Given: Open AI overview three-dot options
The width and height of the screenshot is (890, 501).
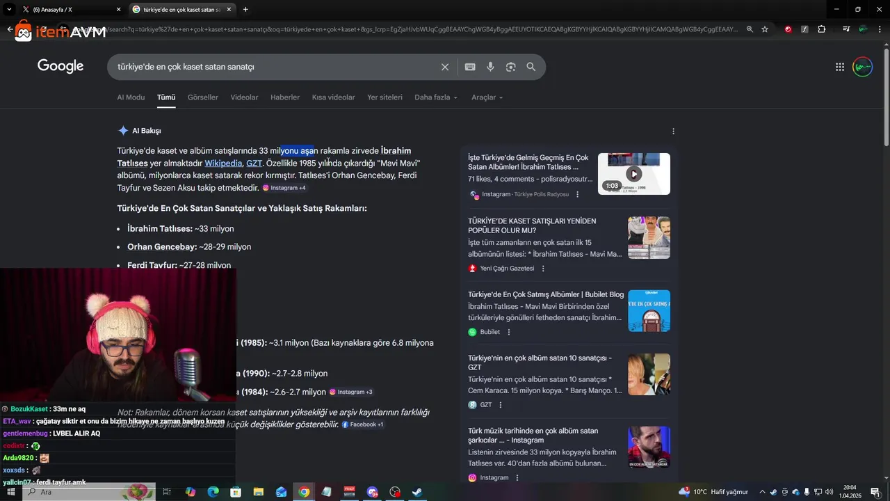Looking at the screenshot, I should click(x=673, y=131).
